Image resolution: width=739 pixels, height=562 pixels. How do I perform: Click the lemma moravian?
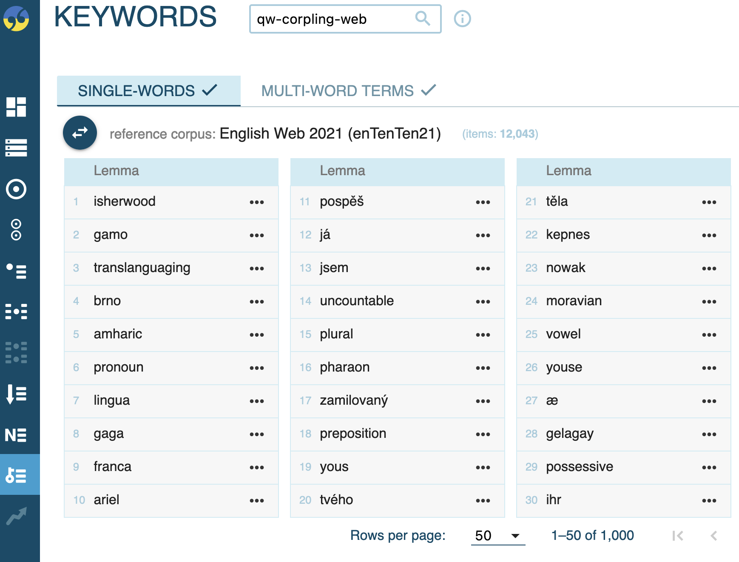point(574,301)
